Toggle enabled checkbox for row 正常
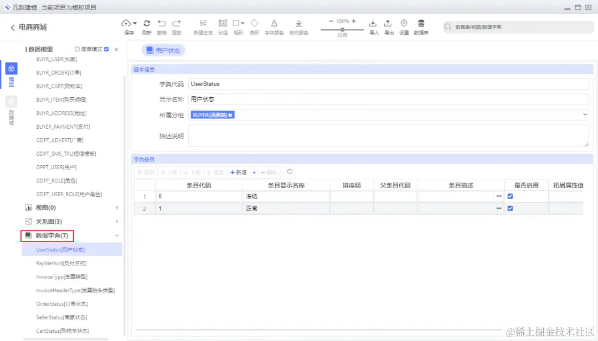598x341 pixels. pos(511,208)
